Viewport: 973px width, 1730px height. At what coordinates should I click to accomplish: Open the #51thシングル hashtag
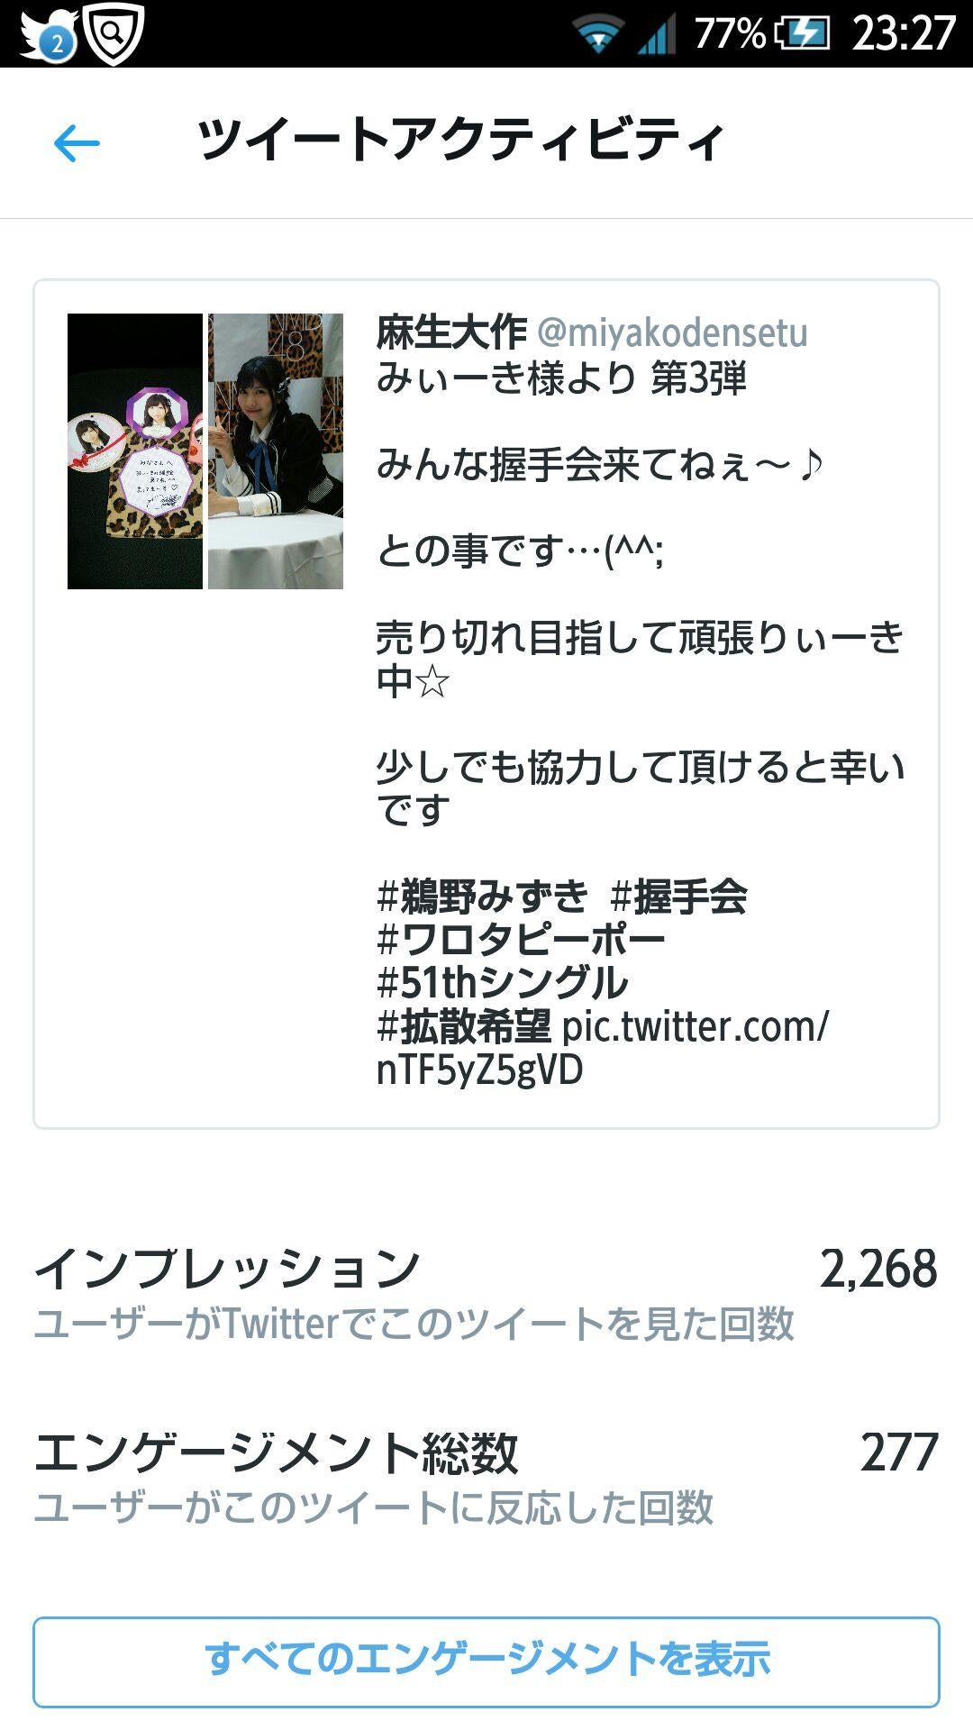502,983
